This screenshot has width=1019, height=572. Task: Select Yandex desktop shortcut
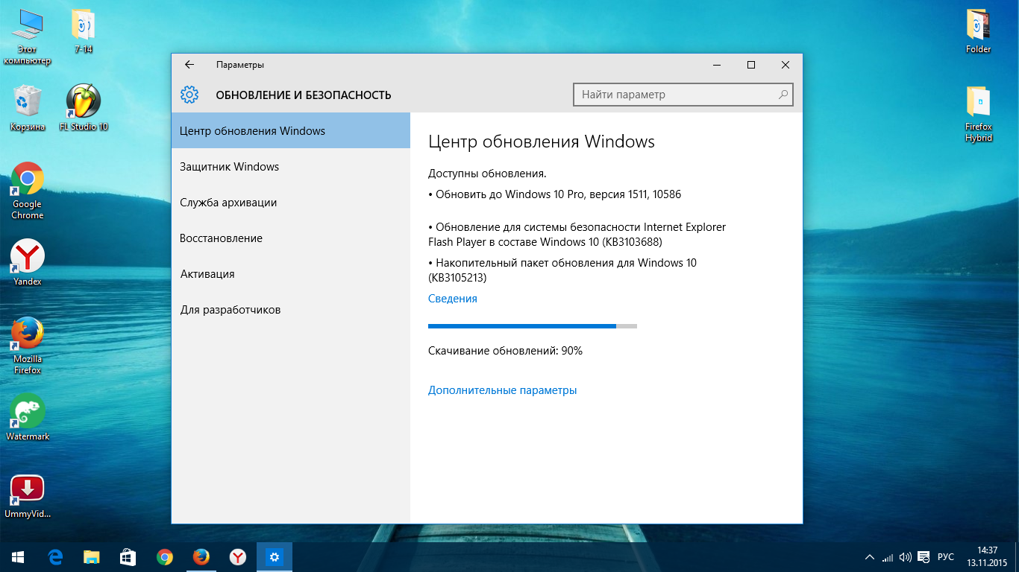28,263
